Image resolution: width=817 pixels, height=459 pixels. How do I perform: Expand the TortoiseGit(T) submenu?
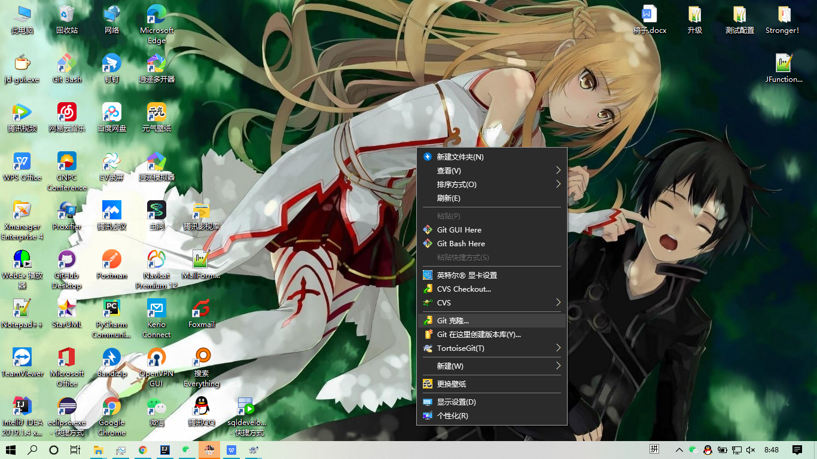492,348
